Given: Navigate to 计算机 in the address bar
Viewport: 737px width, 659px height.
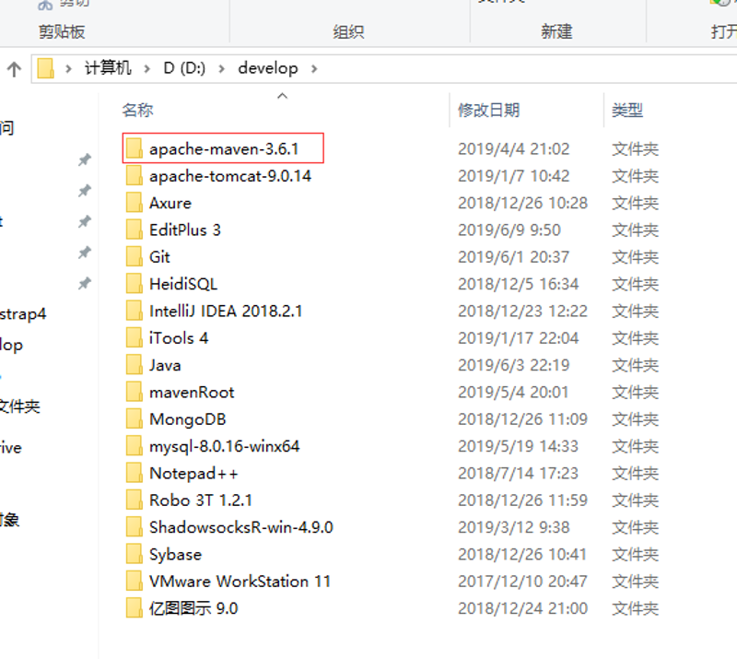Looking at the screenshot, I should tap(108, 67).
